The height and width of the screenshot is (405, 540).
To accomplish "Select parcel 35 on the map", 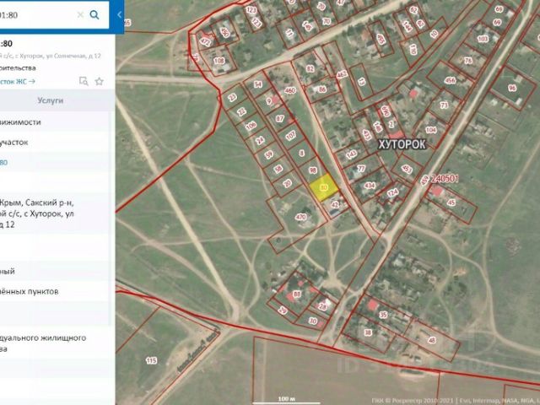I will [x=383, y=315].
